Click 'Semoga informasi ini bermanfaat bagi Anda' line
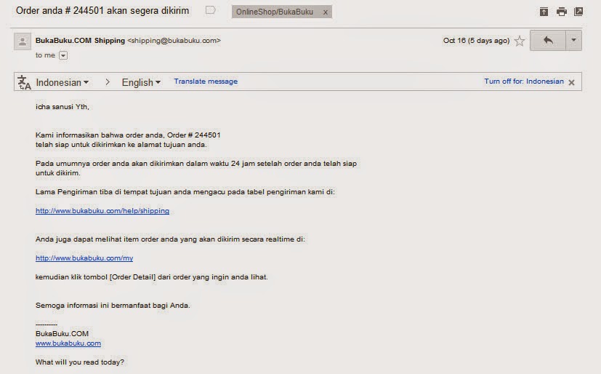The image size is (601, 374). 113,306
